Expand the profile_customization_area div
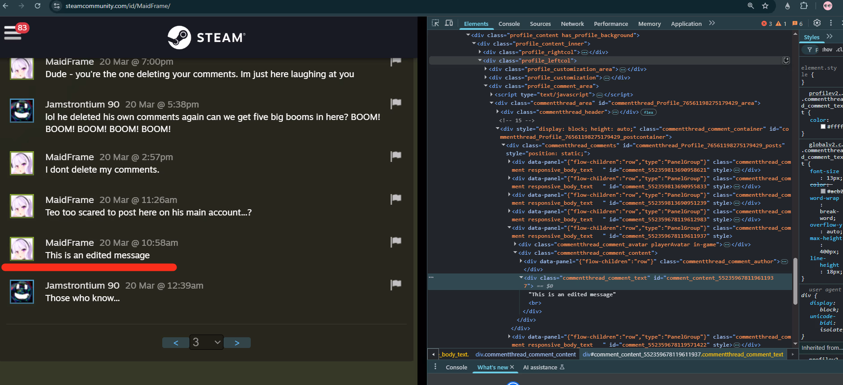The width and height of the screenshot is (843, 385). pyautogui.click(x=486, y=69)
